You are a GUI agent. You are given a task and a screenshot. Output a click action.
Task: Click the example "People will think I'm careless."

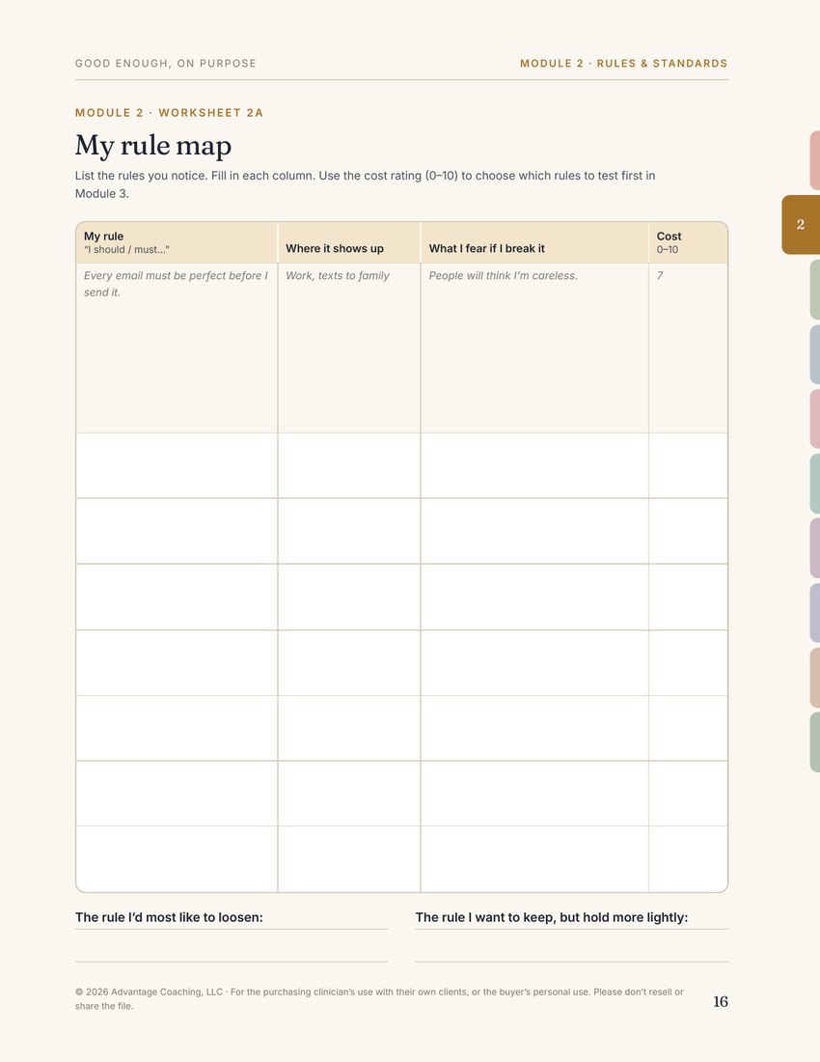pyautogui.click(x=504, y=276)
